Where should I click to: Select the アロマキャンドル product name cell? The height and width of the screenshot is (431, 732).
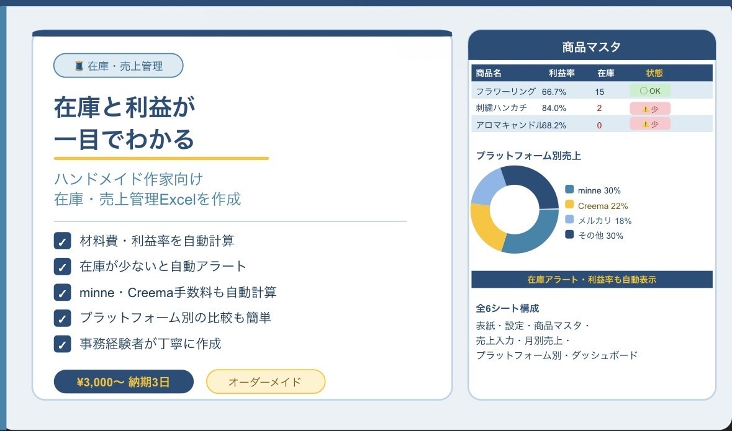(509, 125)
